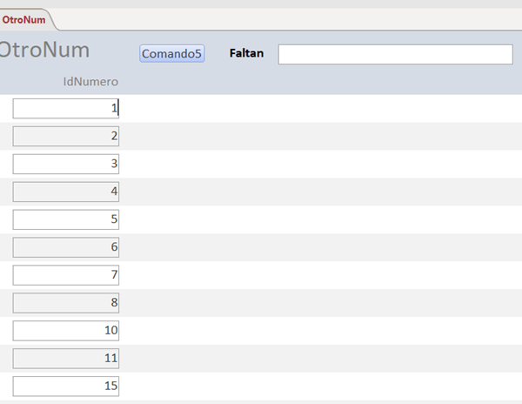Image resolution: width=522 pixels, height=404 pixels.
Task: Click the IdNumero field containing 8
Action: click(x=66, y=303)
